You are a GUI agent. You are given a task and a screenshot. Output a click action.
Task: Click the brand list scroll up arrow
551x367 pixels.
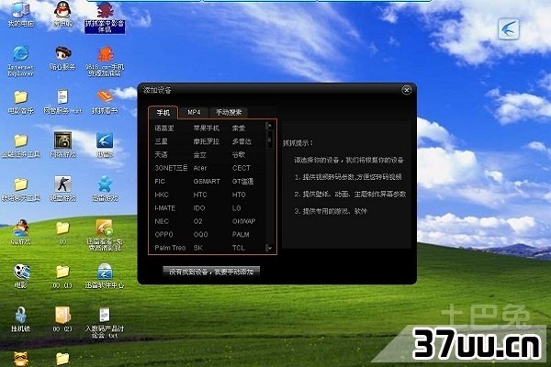(x=269, y=126)
